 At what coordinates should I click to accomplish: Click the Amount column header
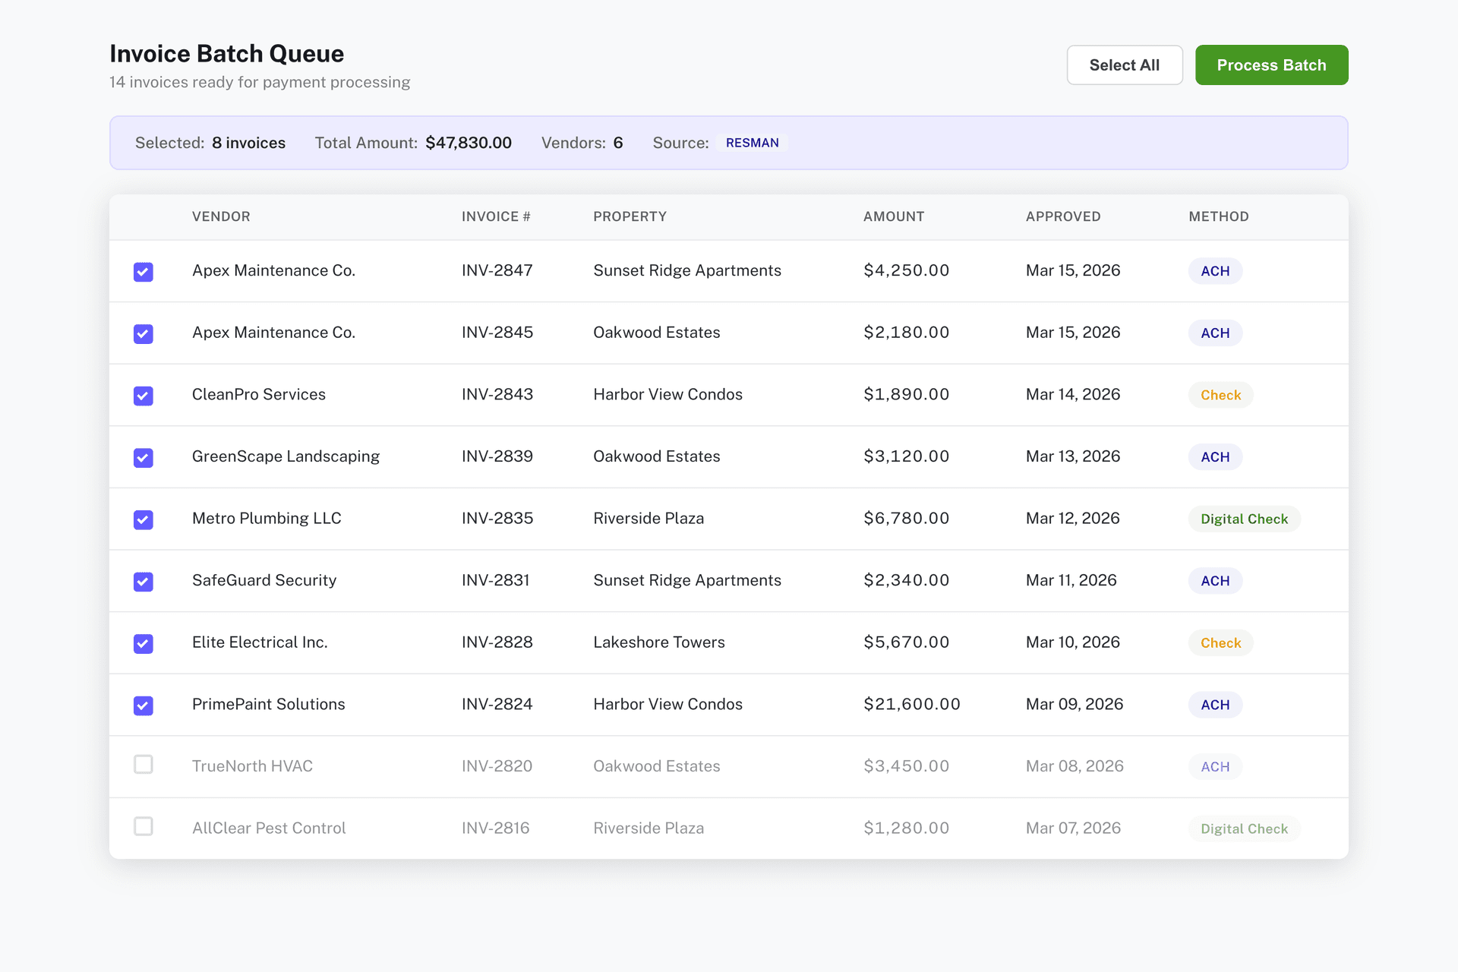point(893,216)
